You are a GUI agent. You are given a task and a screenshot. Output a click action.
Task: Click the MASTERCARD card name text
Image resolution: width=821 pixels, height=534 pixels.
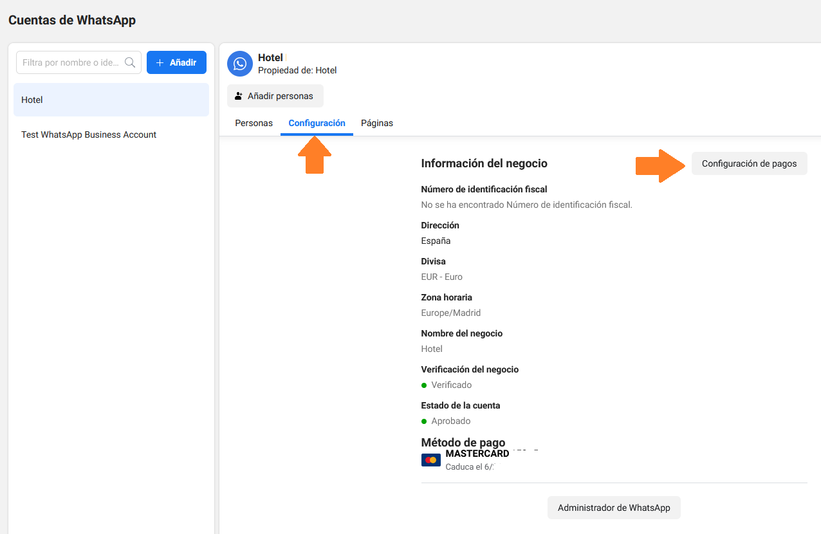477,454
